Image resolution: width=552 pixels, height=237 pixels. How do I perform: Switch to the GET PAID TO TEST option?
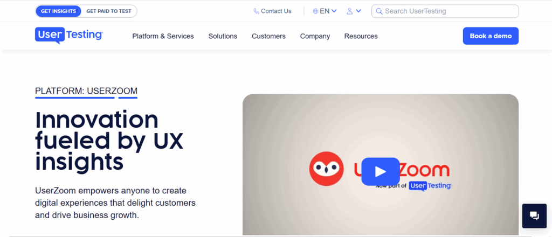pyautogui.click(x=109, y=11)
